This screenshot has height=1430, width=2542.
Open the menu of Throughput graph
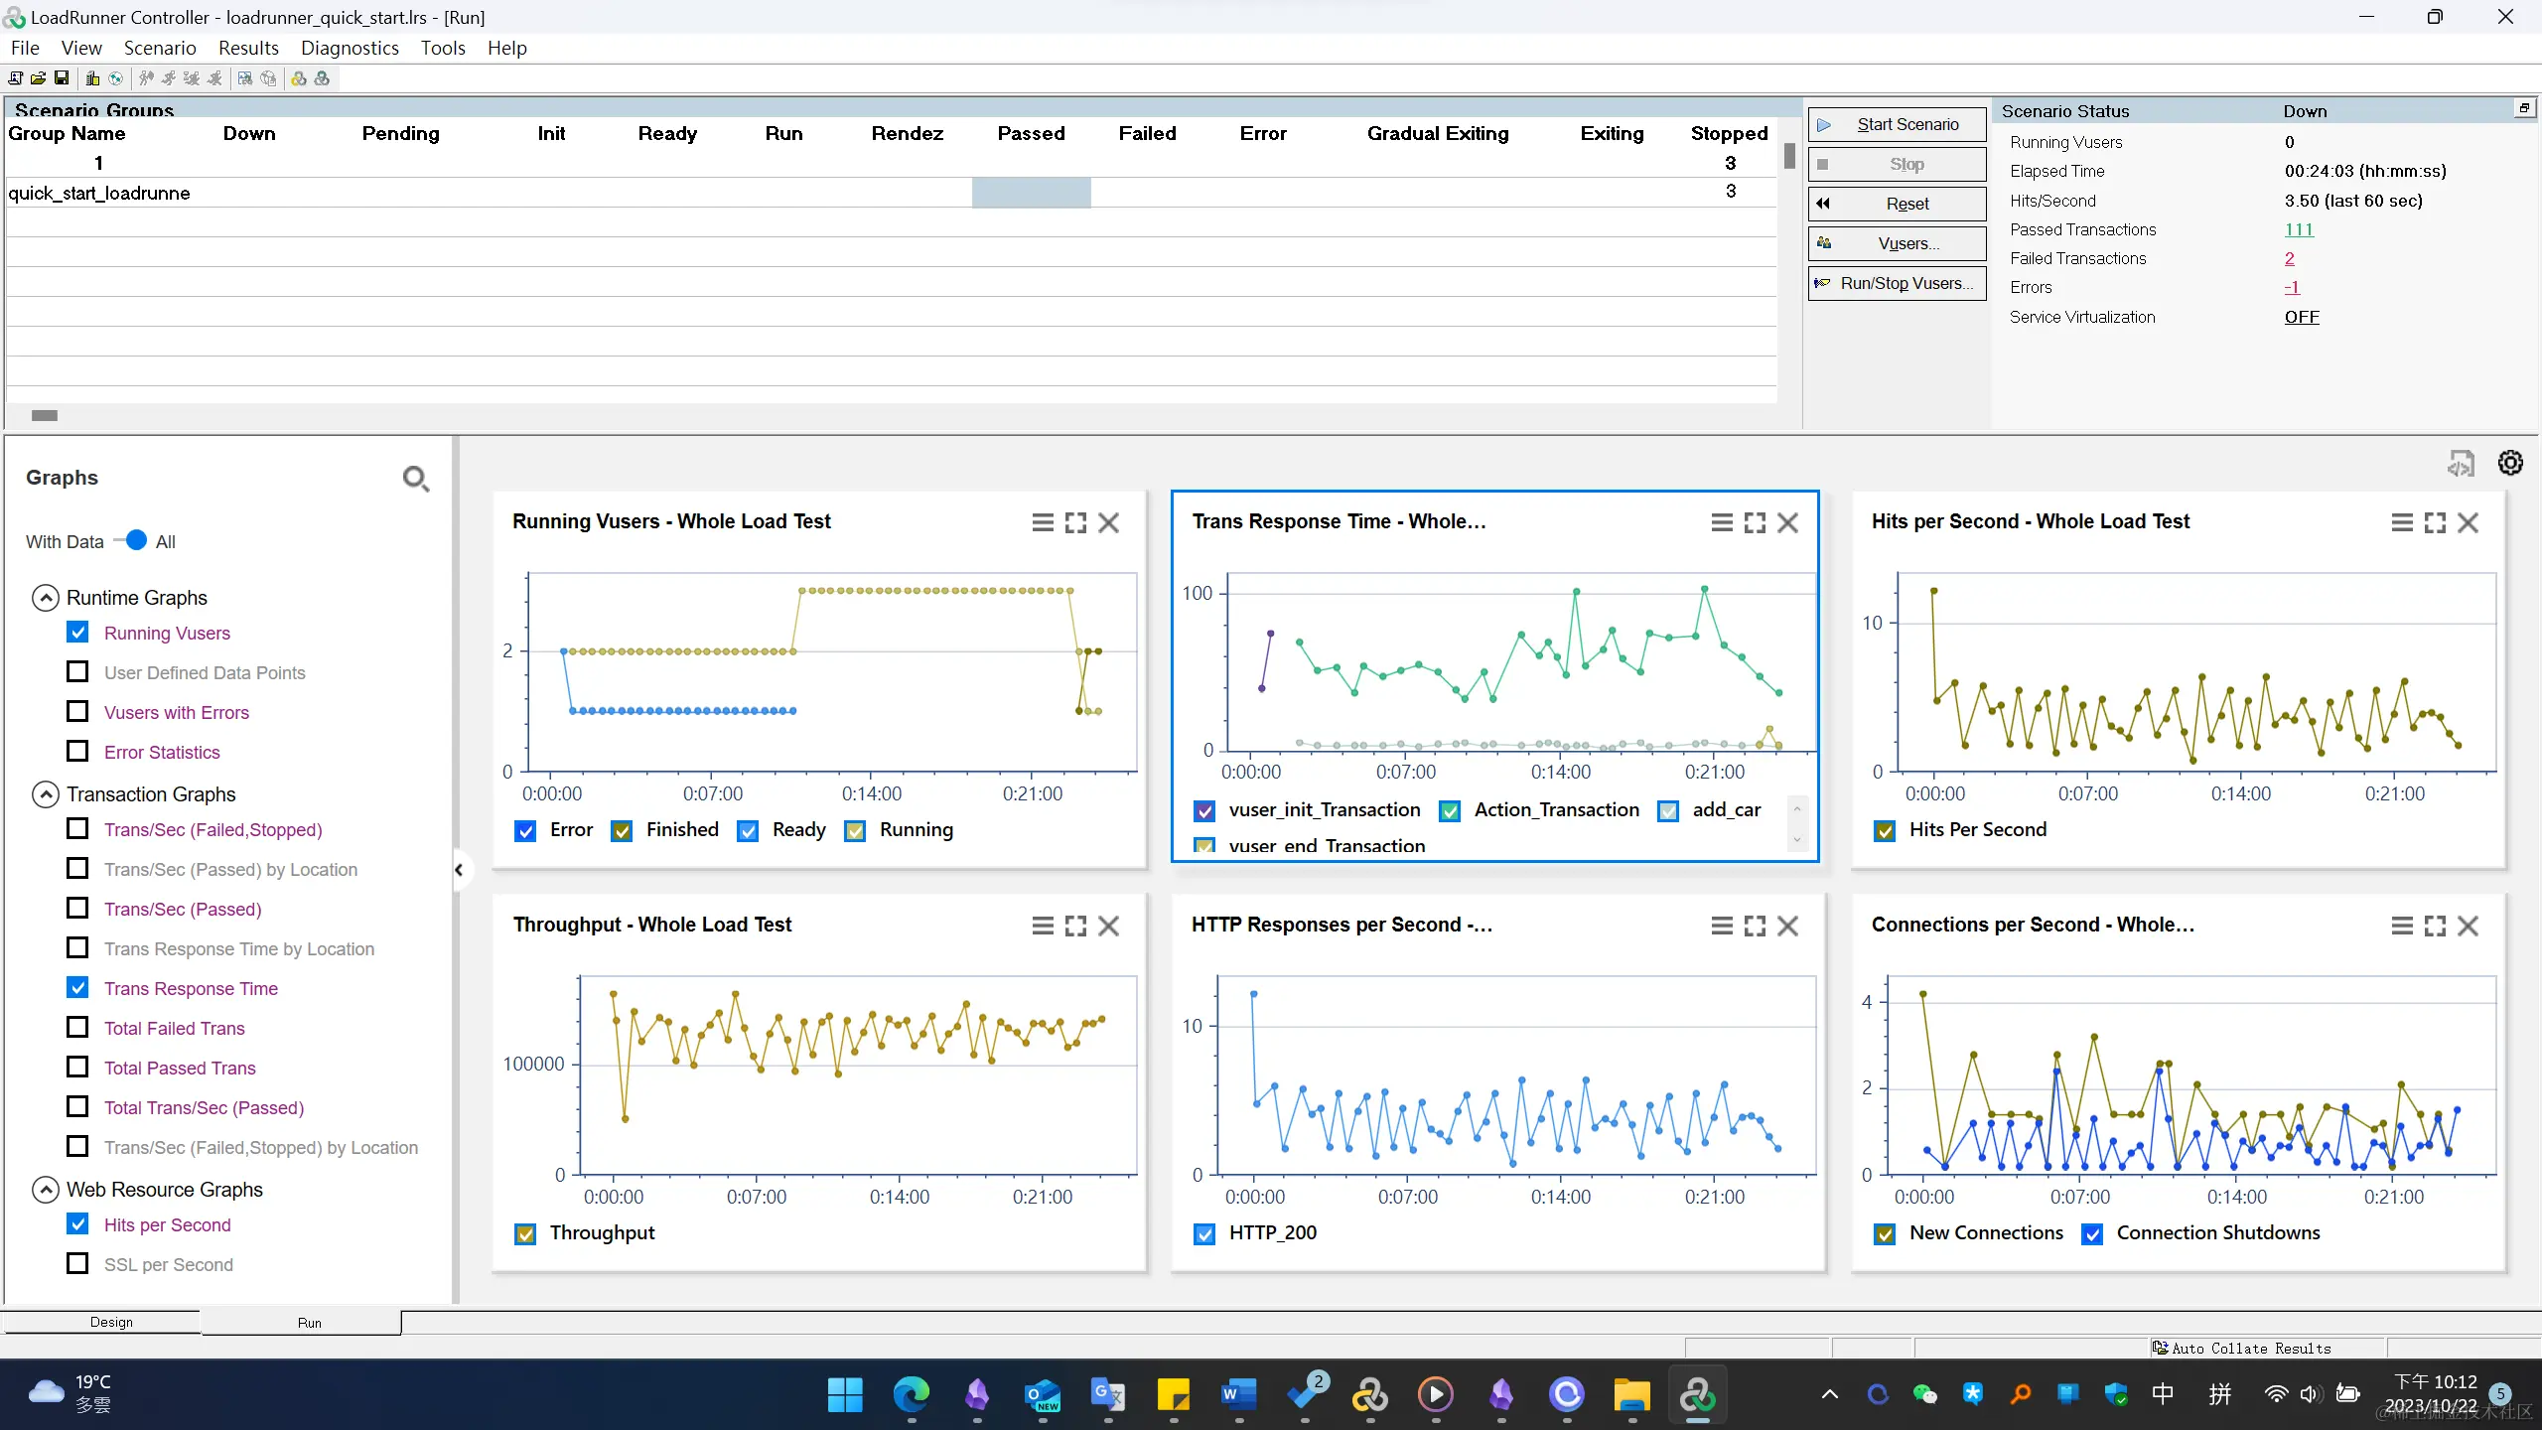coord(1043,926)
